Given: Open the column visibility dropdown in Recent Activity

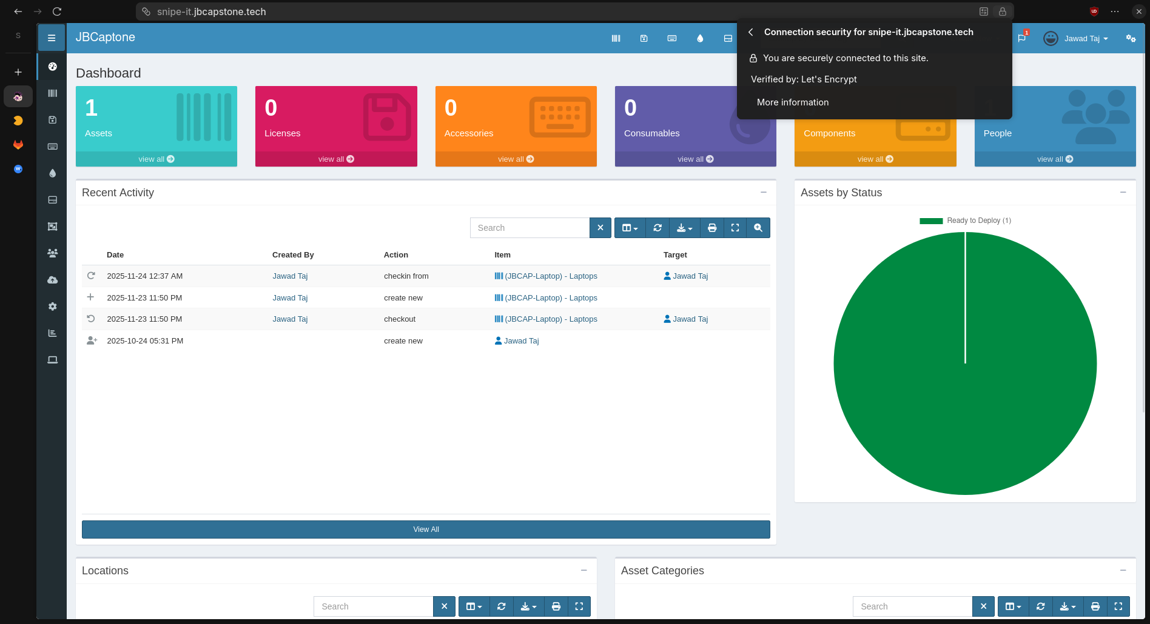Looking at the screenshot, I should pyautogui.click(x=630, y=227).
